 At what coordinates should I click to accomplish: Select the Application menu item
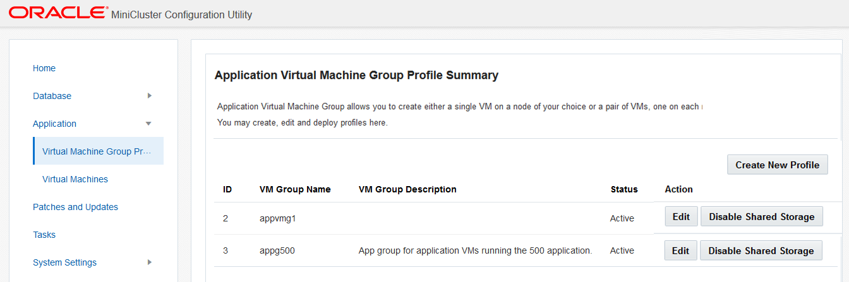tap(54, 124)
